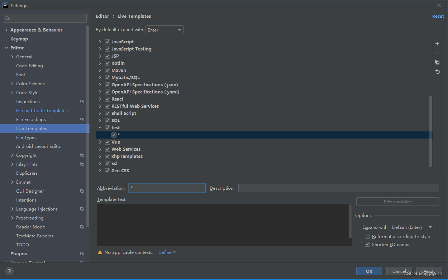Open the Keymap settings page
This screenshot has width=448, height=280.
[x=19, y=39]
